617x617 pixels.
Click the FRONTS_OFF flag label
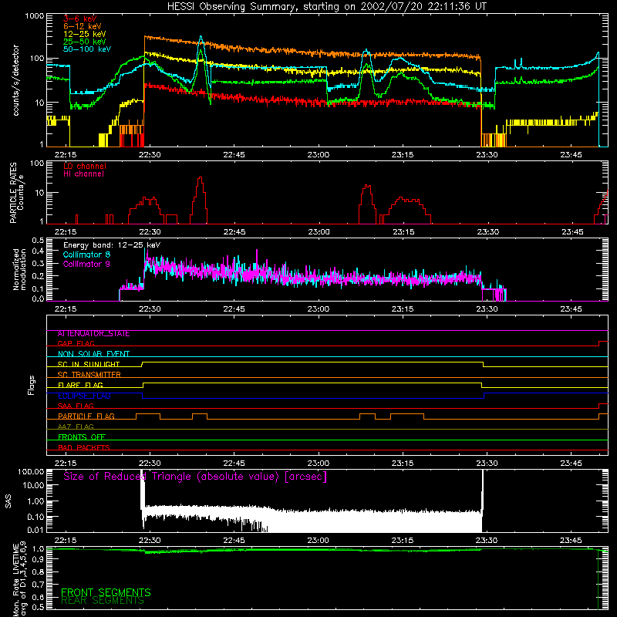[x=82, y=437]
